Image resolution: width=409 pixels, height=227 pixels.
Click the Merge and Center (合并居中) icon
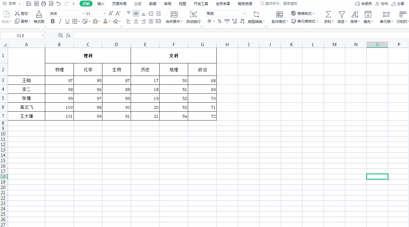[174, 14]
